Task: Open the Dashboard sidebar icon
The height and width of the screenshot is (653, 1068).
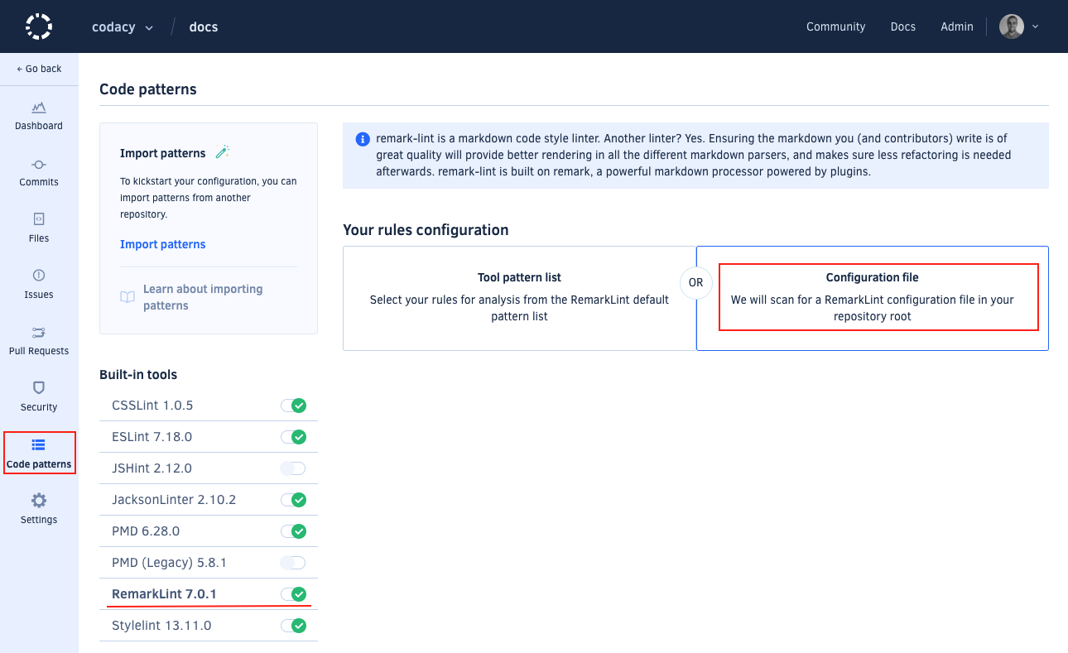Action: coord(39,108)
